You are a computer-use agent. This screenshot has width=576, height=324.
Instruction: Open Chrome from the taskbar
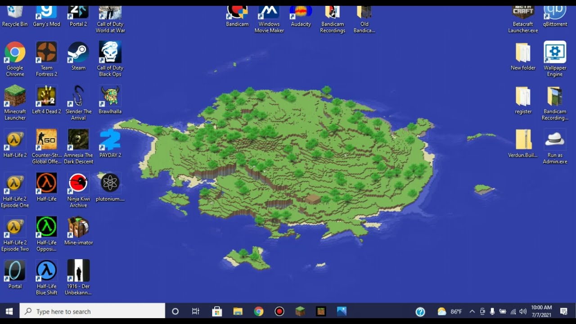pos(258,311)
